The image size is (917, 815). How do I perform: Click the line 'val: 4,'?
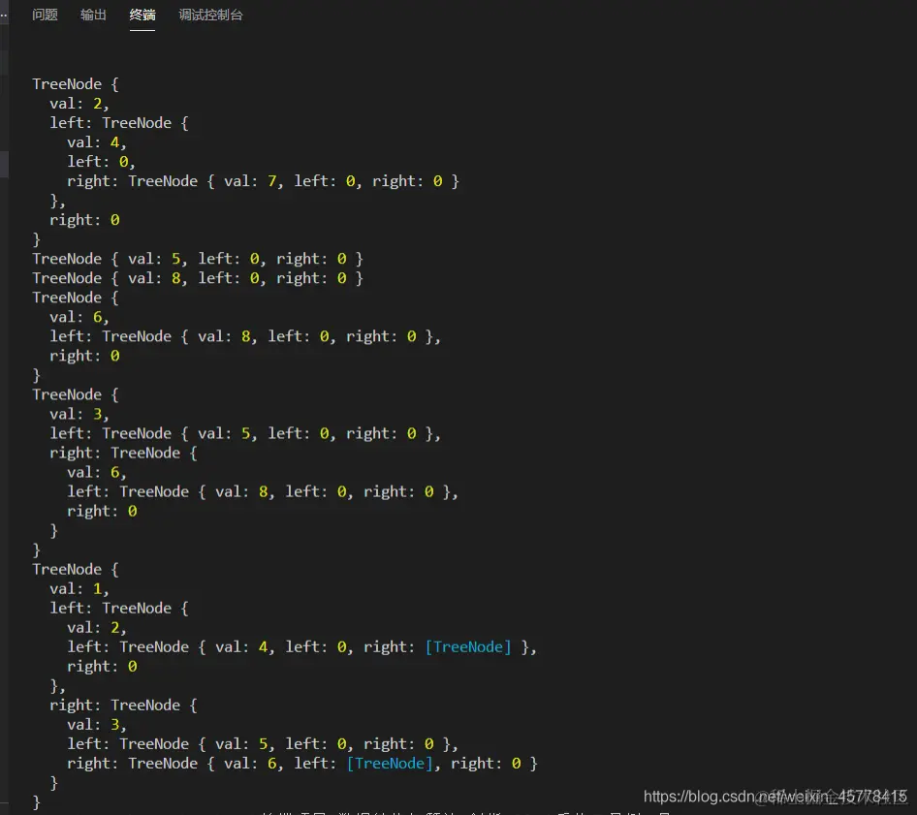[97, 142]
